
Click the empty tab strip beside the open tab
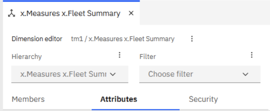205,12
